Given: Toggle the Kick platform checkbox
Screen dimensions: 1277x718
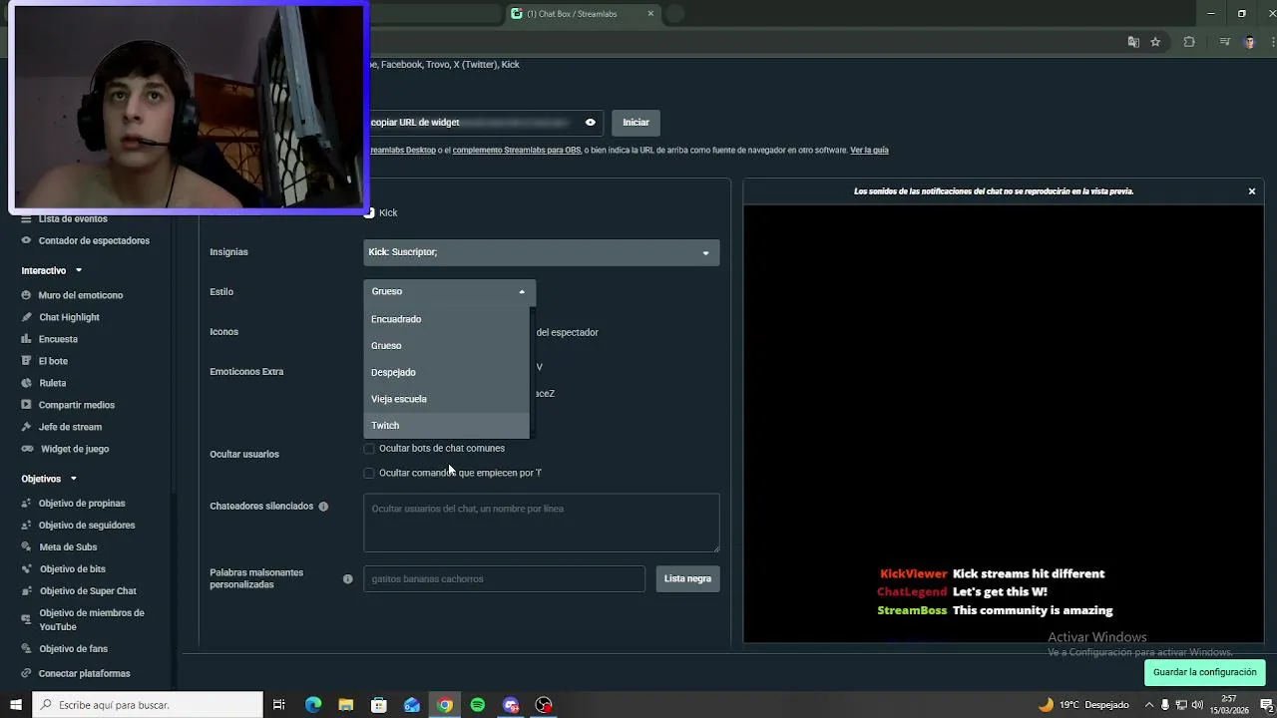Looking at the screenshot, I should coord(370,212).
